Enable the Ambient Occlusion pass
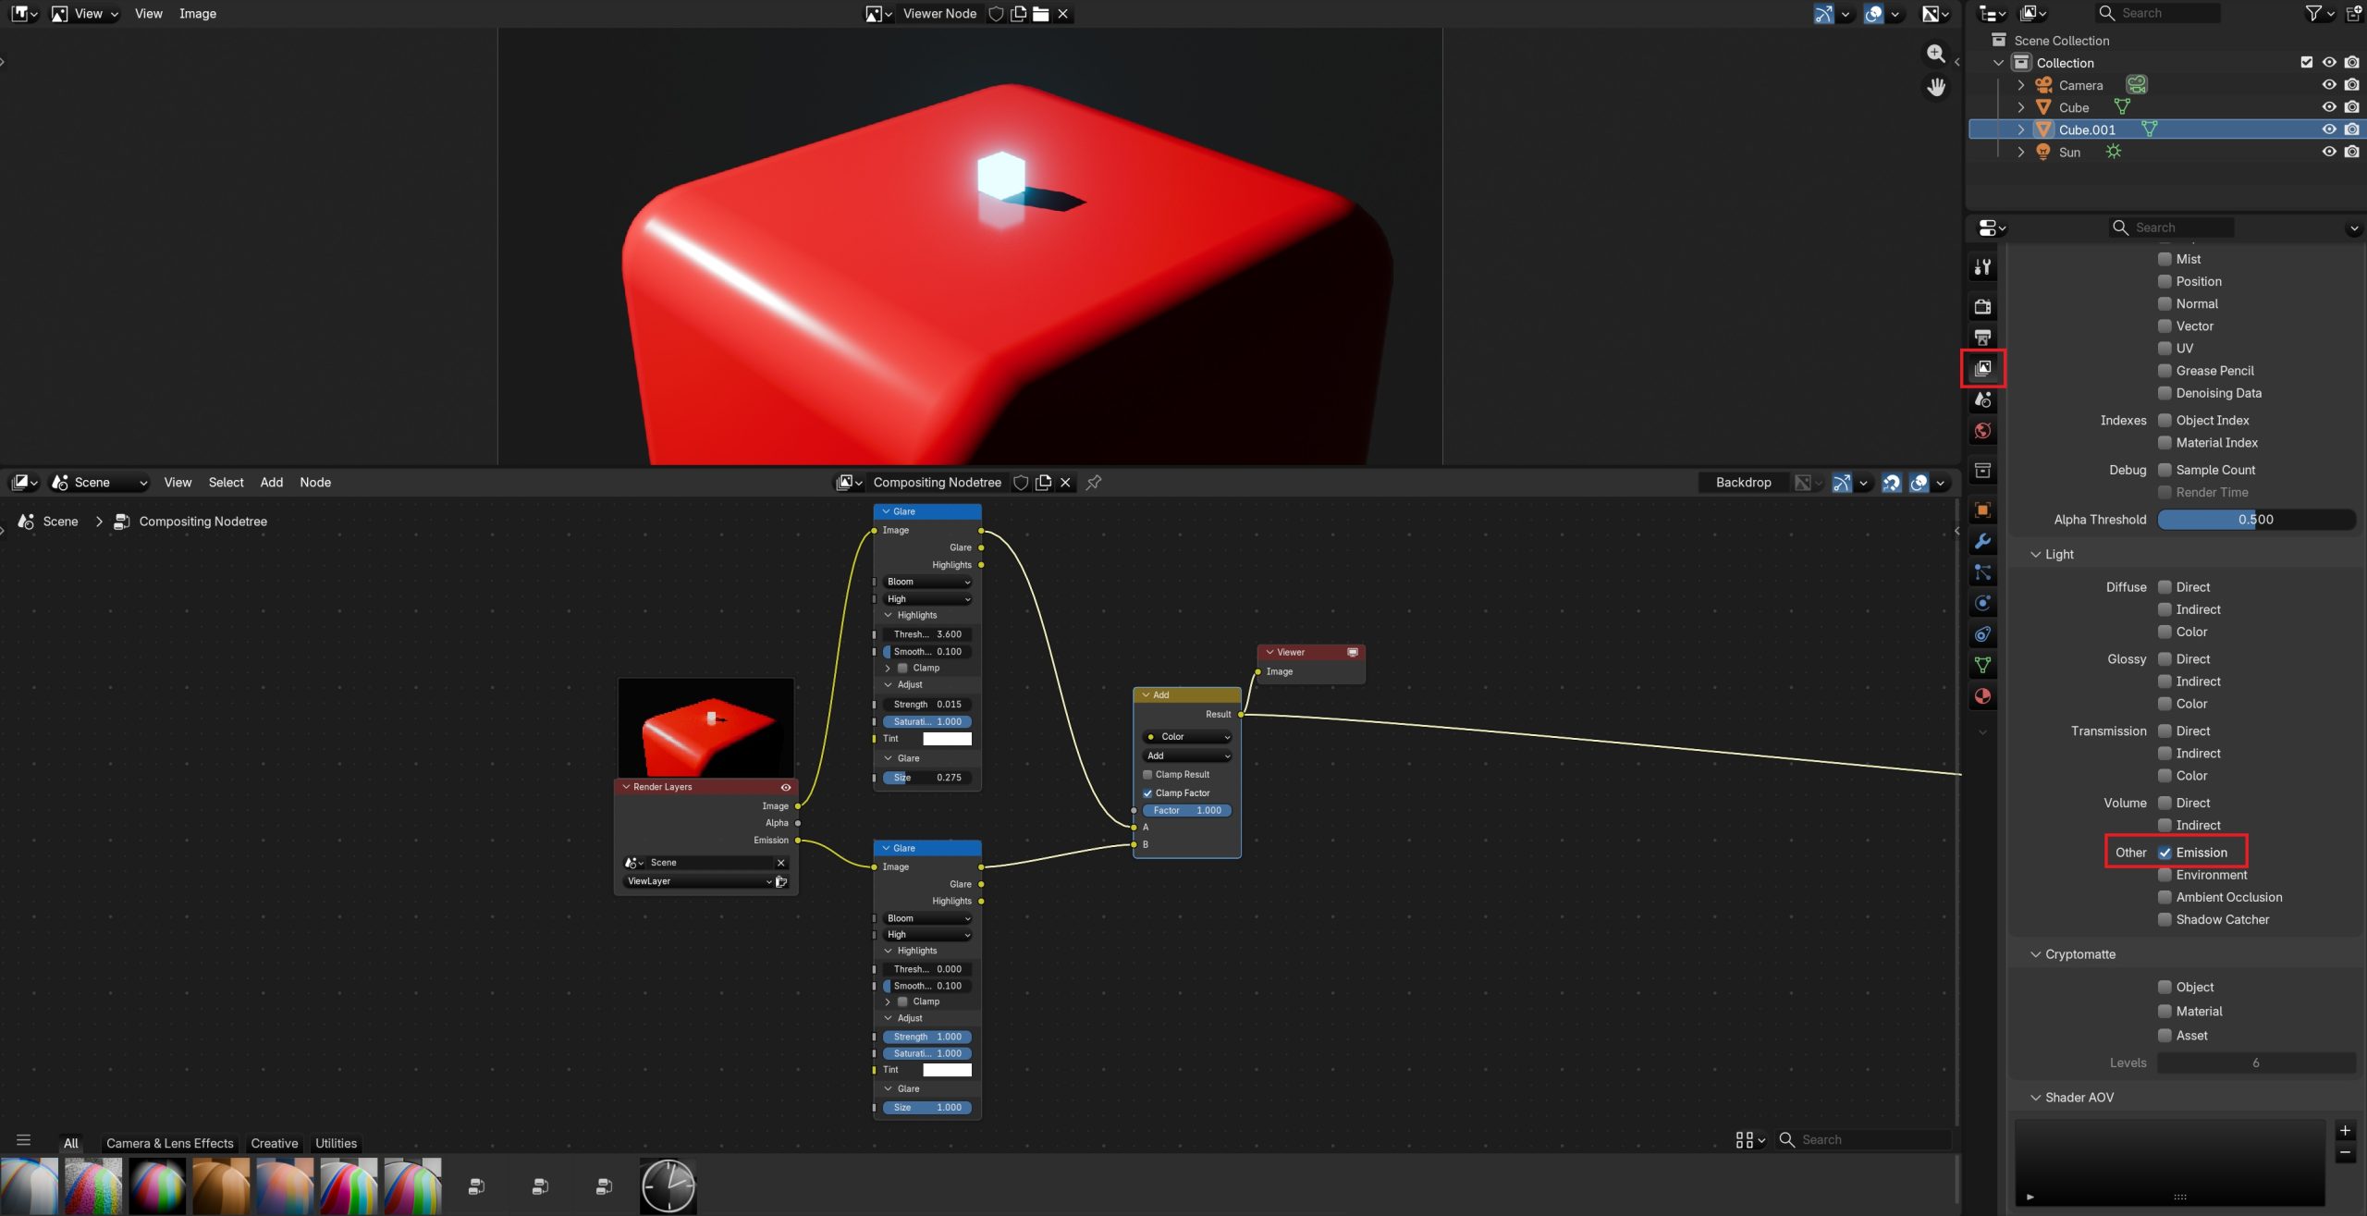The height and width of the screenshot is (1216, 2367). click(x=2165, y=897)
